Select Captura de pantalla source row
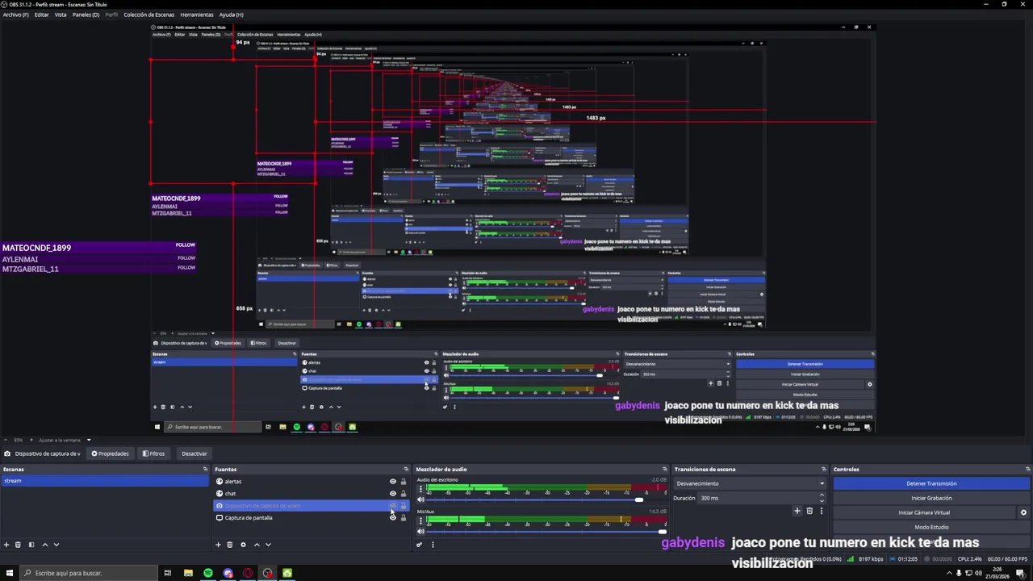The height and width of the screenshot is (581, 1033). [x=311, y=518]
